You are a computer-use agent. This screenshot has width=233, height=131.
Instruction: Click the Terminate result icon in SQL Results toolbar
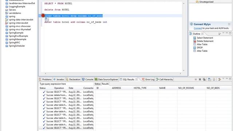(x=196, y=79)
